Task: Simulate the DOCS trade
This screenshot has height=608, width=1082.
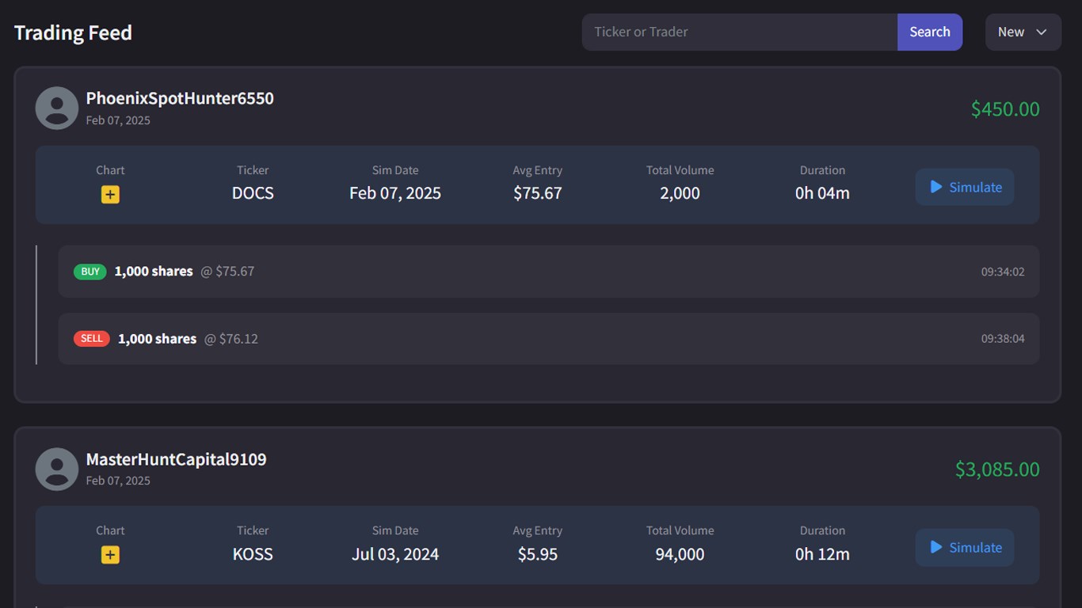Action: (x=964, y=187)
